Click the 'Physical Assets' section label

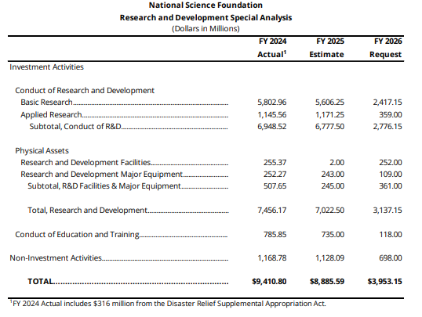pyautogui.click(x=42, y=151)
